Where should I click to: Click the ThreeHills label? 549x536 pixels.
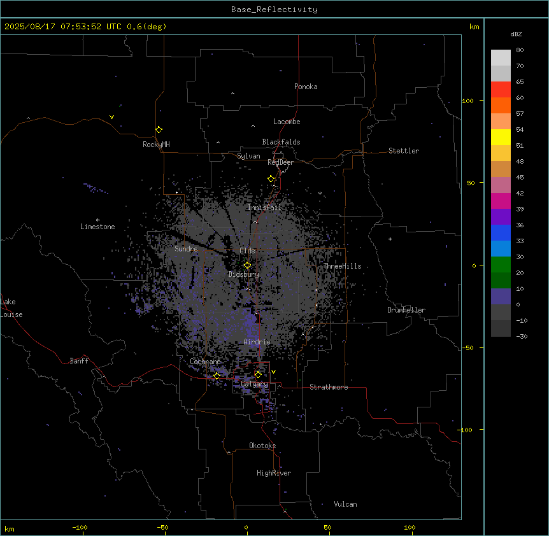342,266
